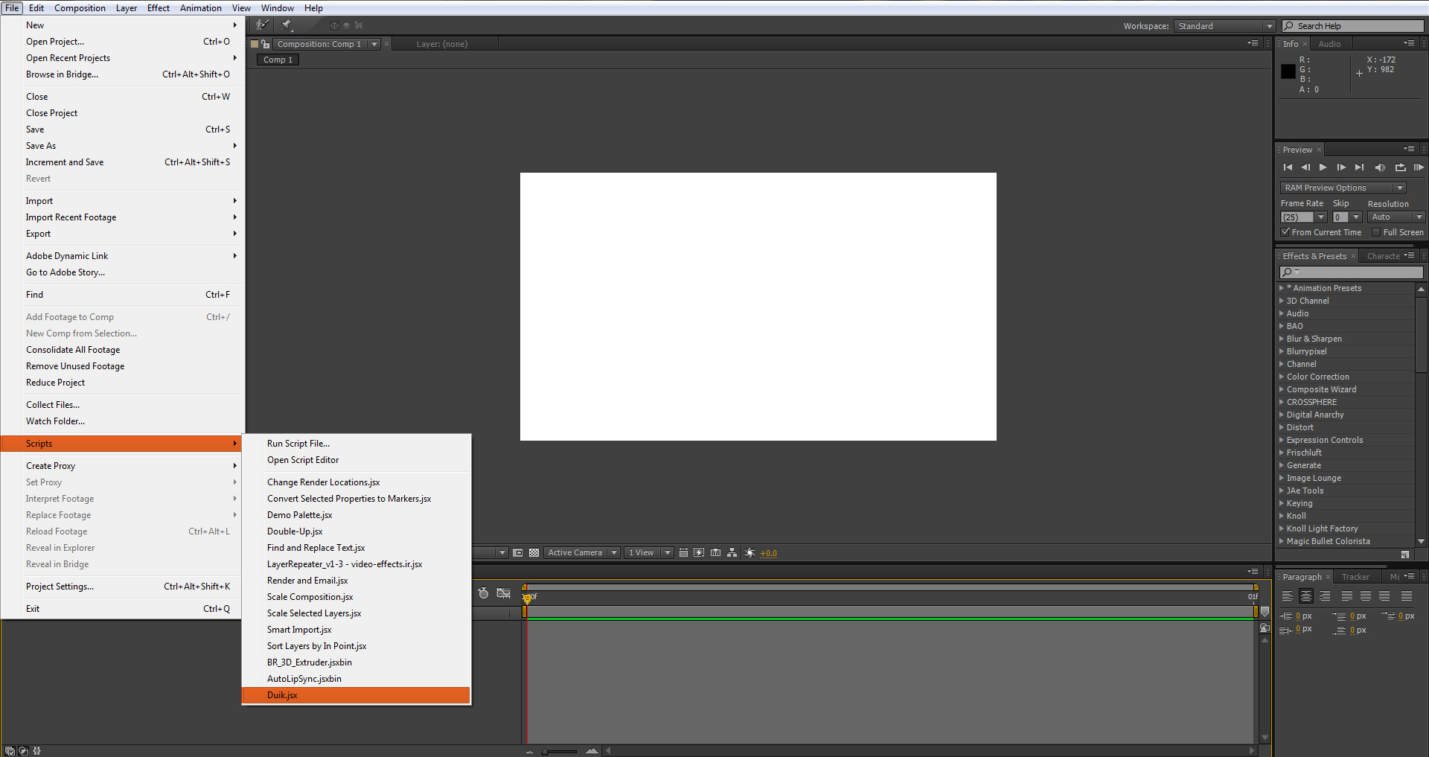Open Composition panel options menu icon

tap(1253, 43)
